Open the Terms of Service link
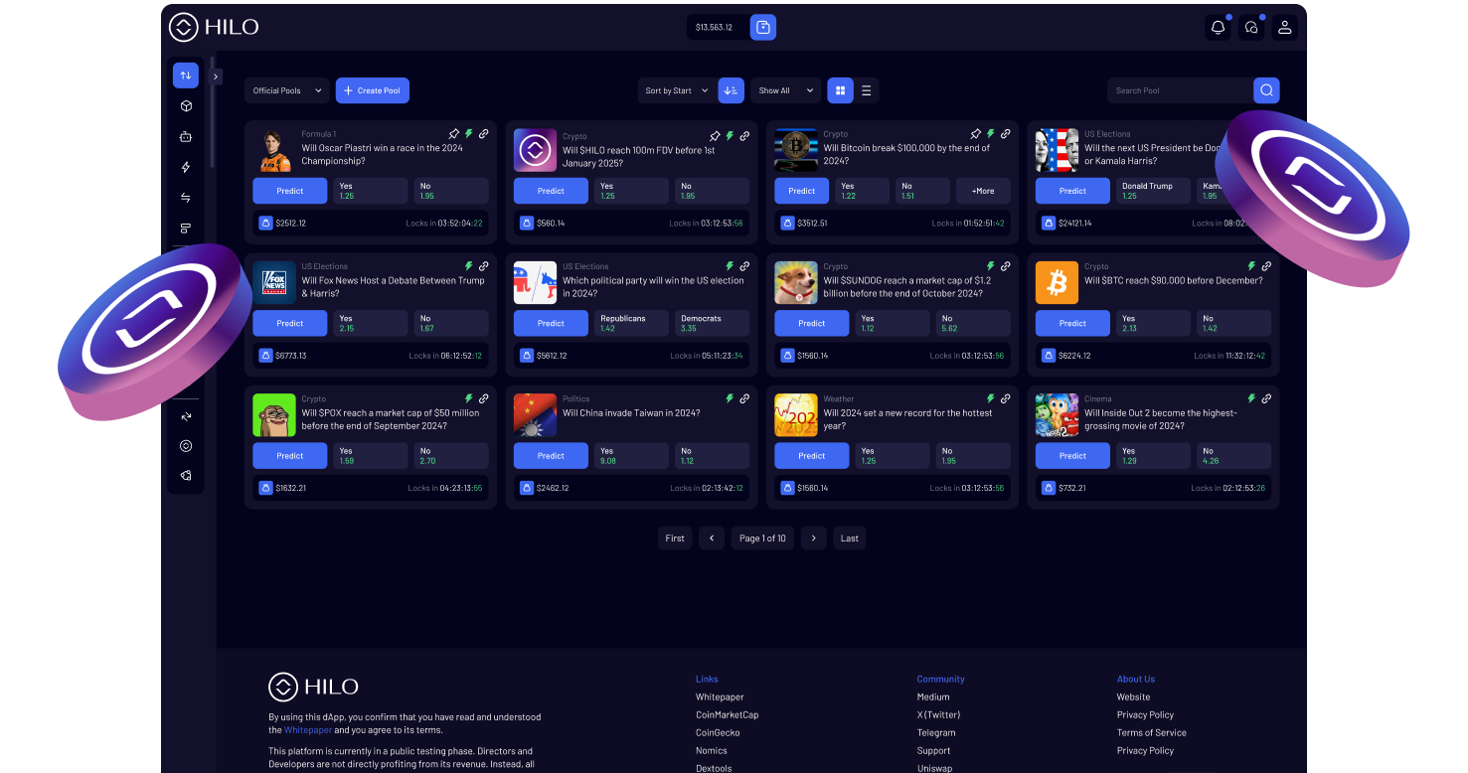The image size is (1468, 773). pyautogui.click(x=1152, y=733)
